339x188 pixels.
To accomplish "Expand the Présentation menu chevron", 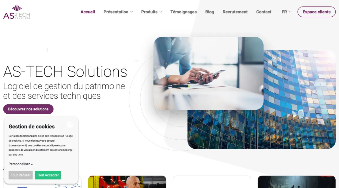I will (131, 12).
